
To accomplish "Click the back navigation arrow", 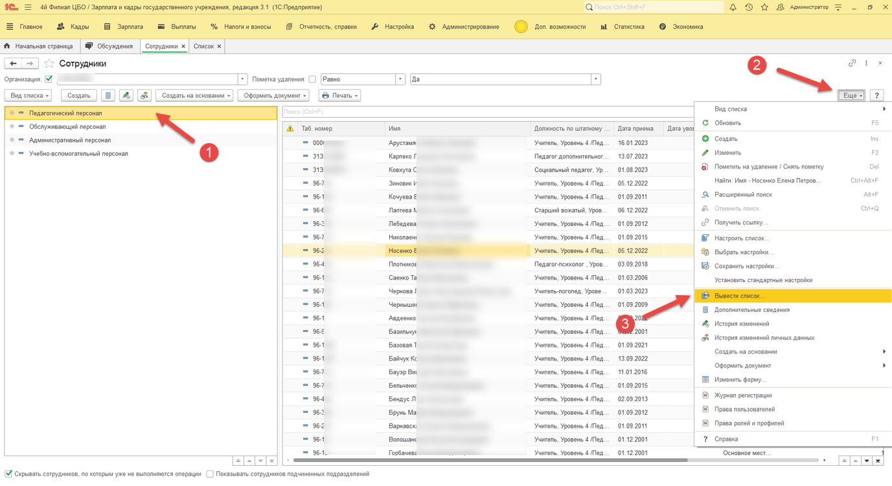I will coord(13,63).
